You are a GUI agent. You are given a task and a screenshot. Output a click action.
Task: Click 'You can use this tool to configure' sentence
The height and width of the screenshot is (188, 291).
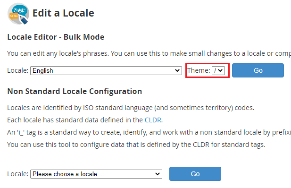(136, 145)
